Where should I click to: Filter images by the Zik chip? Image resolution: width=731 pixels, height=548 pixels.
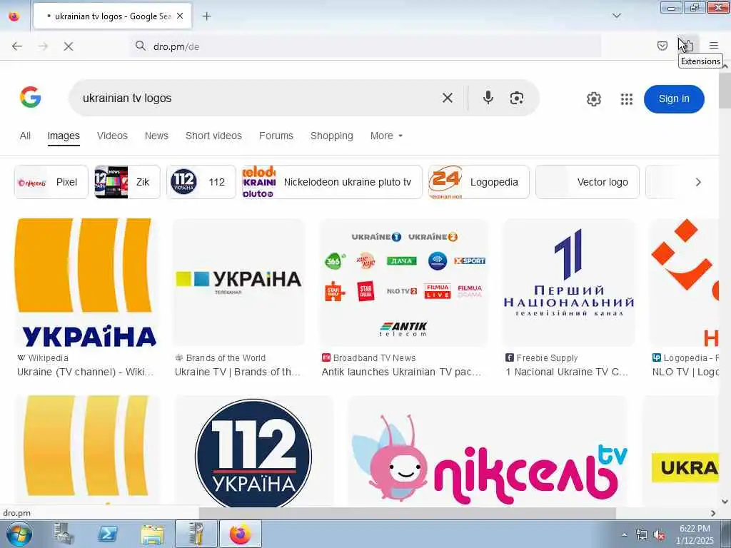tap(127, 182)
